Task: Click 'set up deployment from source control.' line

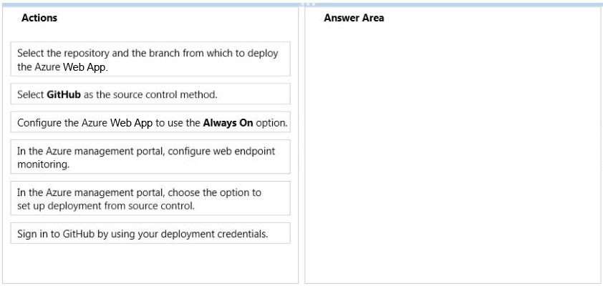Action: point(106,206)
